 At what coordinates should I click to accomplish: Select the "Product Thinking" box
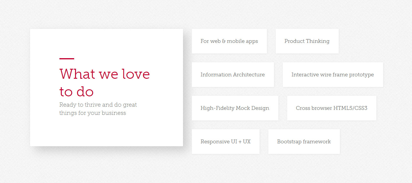pyautogui.click(x=307, y=41)
